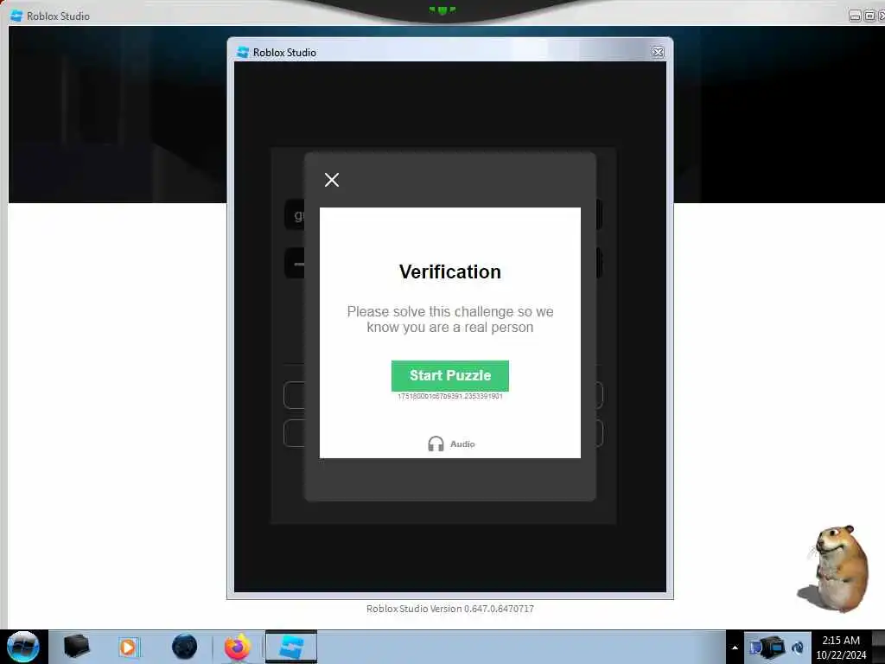885x664 pixels.
Task: Click the Roblox Studio Version 0.647.0.6470717 text
Action: 449,609
